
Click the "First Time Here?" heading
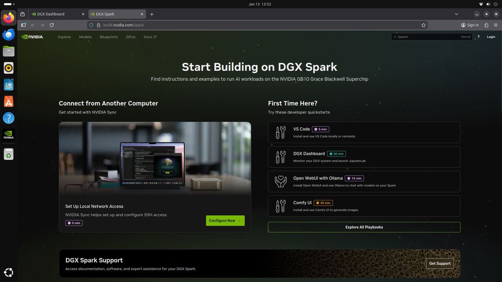pyautogui.click(x=293, y=103)
